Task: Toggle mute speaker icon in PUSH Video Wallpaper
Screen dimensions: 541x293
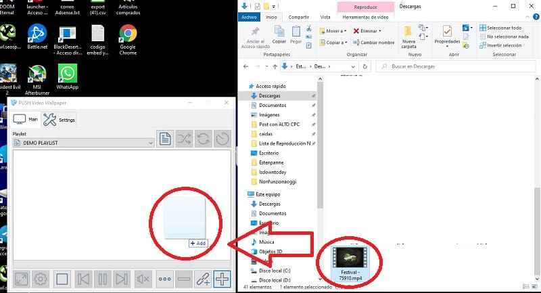Action: coord(143,279)
